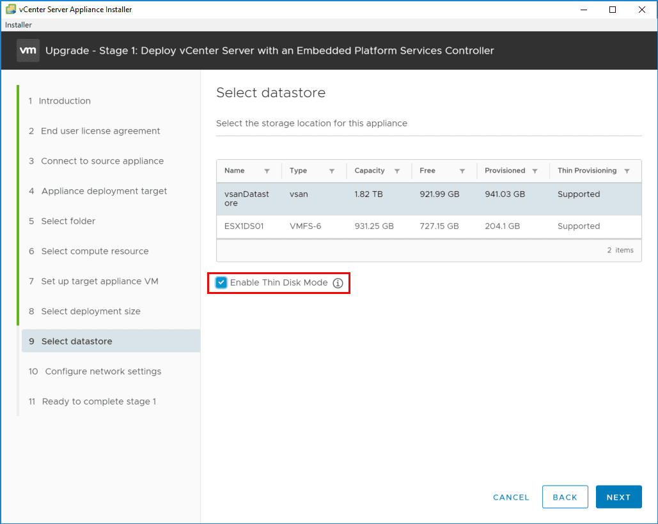
Task: Click the CANCEL link
Action: [511, 497]
